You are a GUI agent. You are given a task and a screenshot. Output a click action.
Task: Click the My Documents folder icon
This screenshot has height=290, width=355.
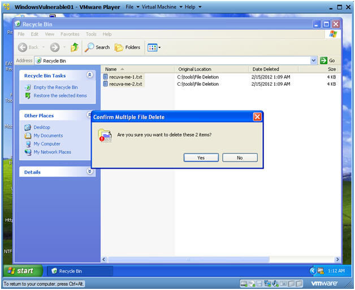point(28,135)
